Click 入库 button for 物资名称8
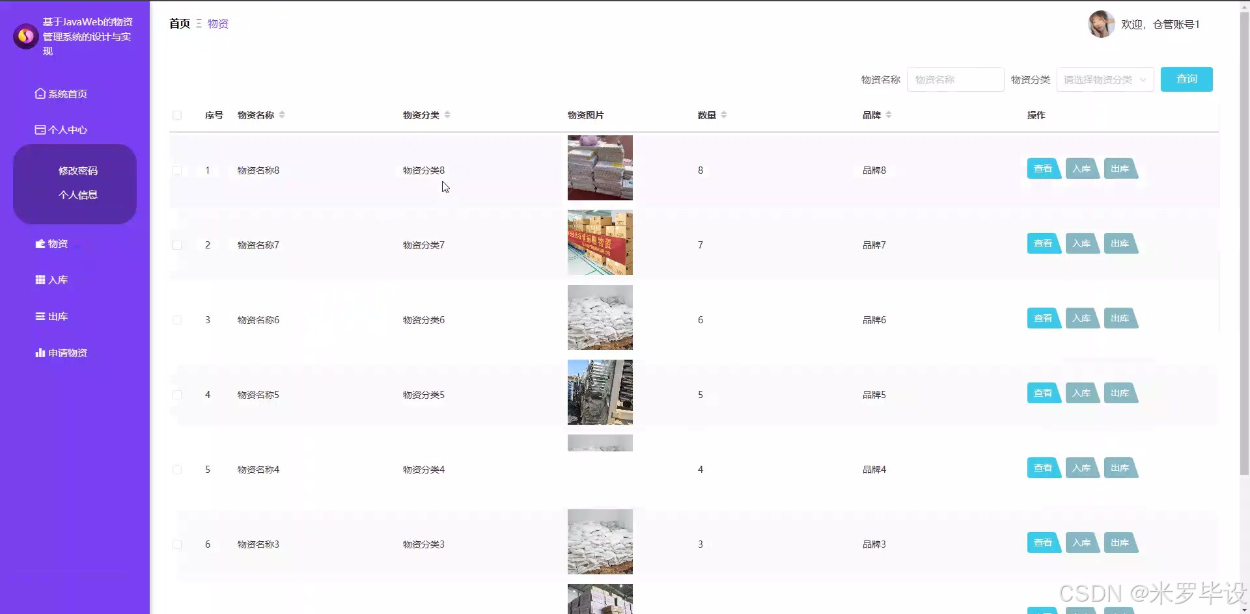This screenshot has height=614, width=1250. pyautogui.click(x=1082, y=168)
